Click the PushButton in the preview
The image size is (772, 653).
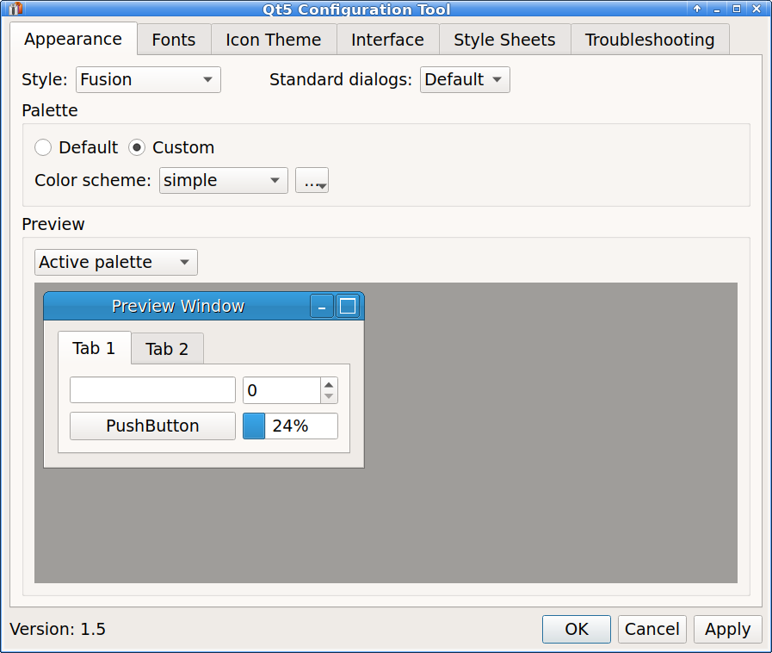(x=152, y=426)
